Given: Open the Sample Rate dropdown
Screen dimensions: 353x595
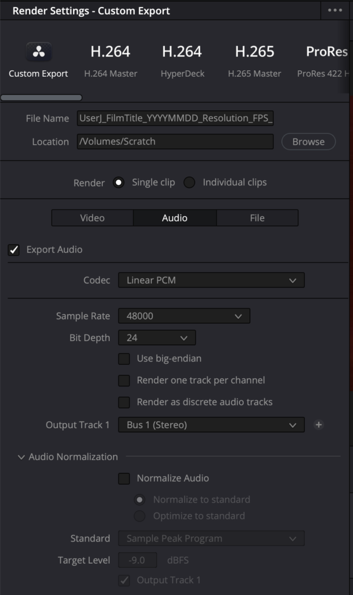Looking at the screenshot, I should [x=184, y=316].
